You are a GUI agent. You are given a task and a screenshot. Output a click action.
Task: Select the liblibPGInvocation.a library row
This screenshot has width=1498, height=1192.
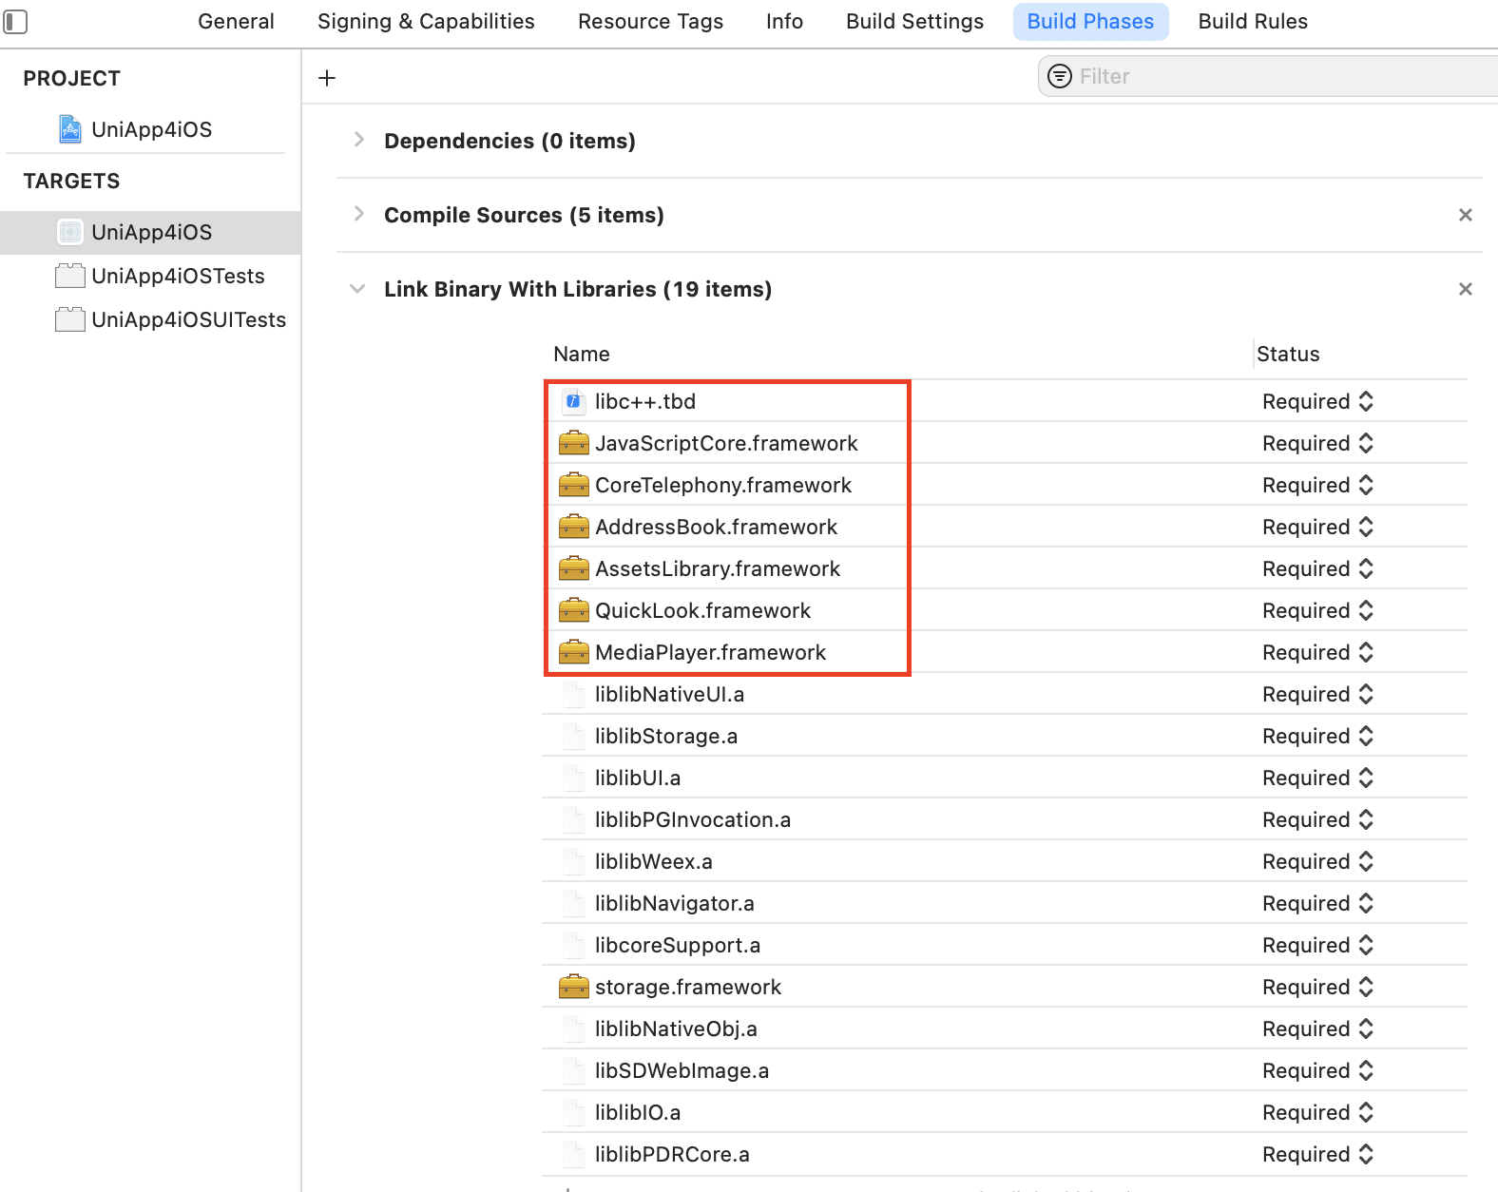(x=1005, y=819)
